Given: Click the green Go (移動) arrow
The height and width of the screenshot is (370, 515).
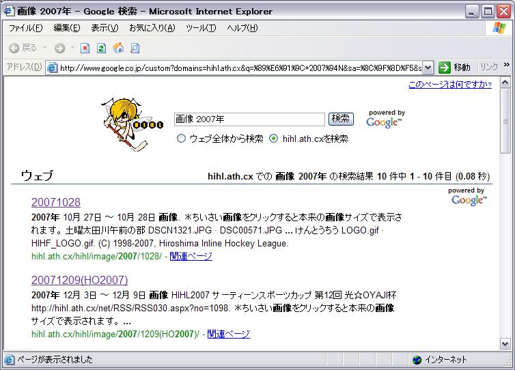Looking at the screenshot, I should [x=445, y=67].
